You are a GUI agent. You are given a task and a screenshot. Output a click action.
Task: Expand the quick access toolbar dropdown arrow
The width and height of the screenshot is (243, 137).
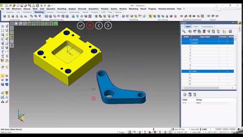click(x=52, y=6)
